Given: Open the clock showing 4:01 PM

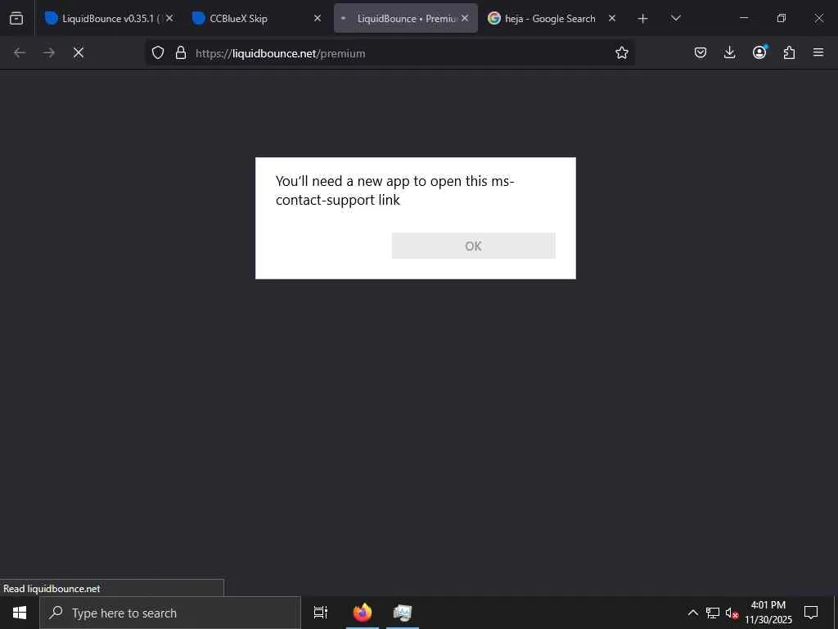Looking at the screenshot, I should click(768, 613).
